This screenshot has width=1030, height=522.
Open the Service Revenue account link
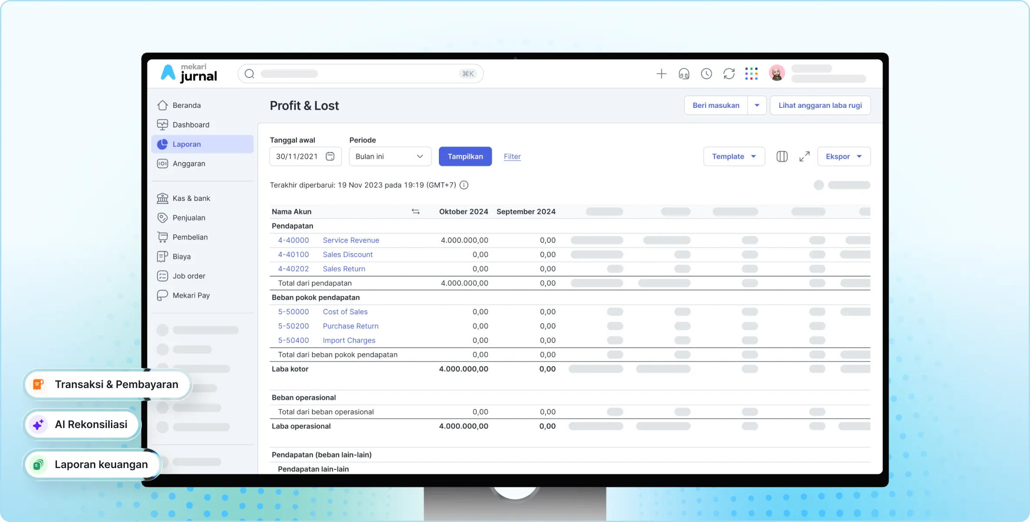click(x=351, y=240)
